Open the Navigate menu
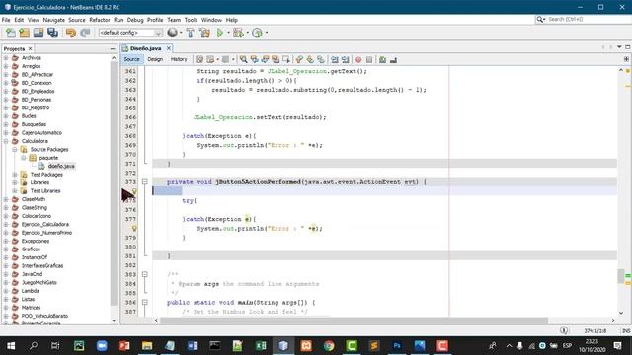Screen dimensions: 632x355 point(53,20)
